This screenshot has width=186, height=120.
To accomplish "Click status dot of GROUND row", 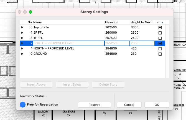I will point(22,54).
